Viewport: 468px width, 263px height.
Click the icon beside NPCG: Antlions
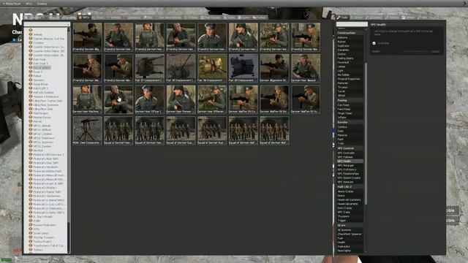click(31, 130)
